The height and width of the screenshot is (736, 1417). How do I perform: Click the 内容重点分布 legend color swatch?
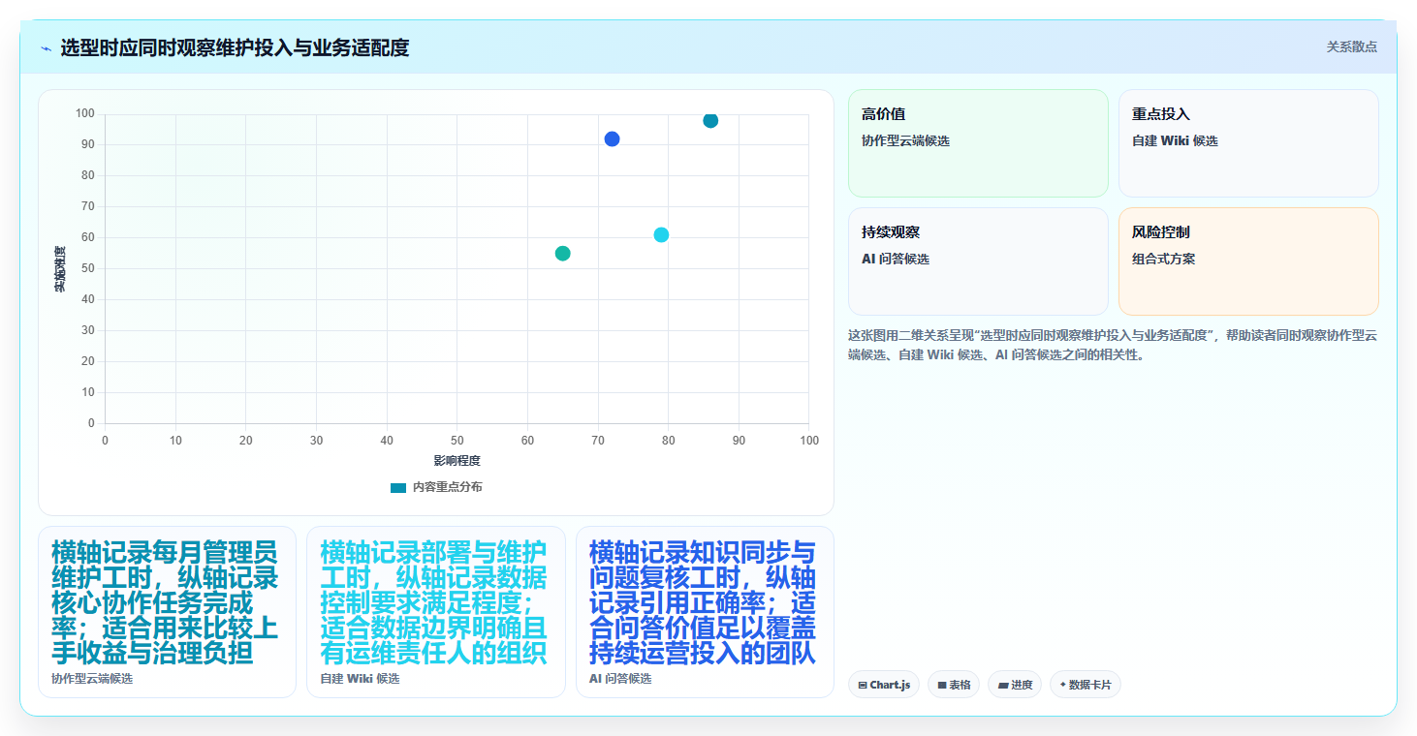tap(398, 487)
